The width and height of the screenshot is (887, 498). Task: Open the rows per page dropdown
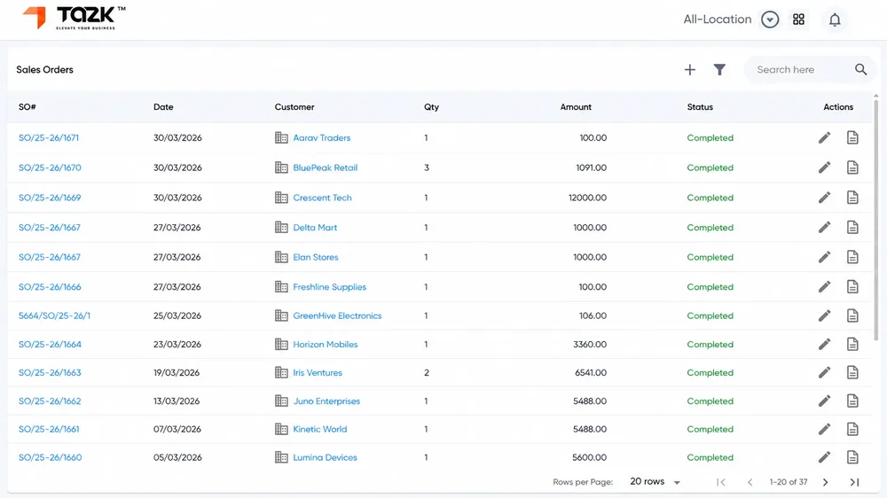point(655,482)
